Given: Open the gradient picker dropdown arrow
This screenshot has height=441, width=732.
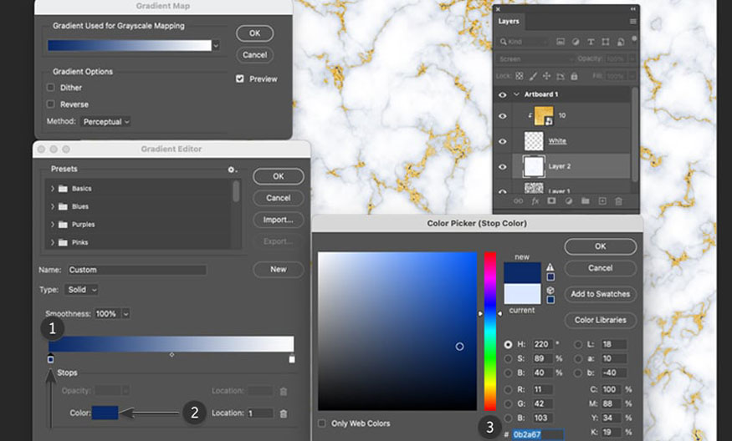Looking at the screenshot, I should pyautogui.click(x=216, y=46).
